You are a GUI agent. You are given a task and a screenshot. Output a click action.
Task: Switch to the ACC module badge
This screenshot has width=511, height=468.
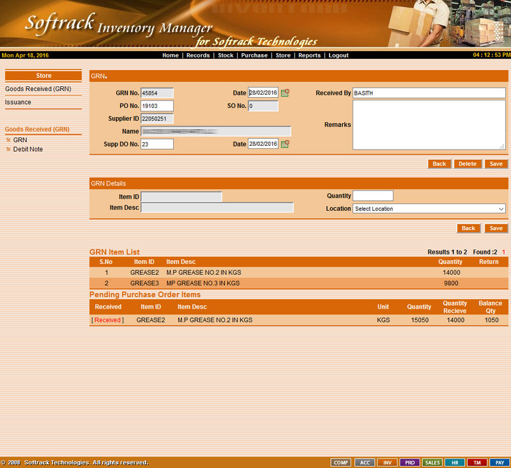(365, 462)
